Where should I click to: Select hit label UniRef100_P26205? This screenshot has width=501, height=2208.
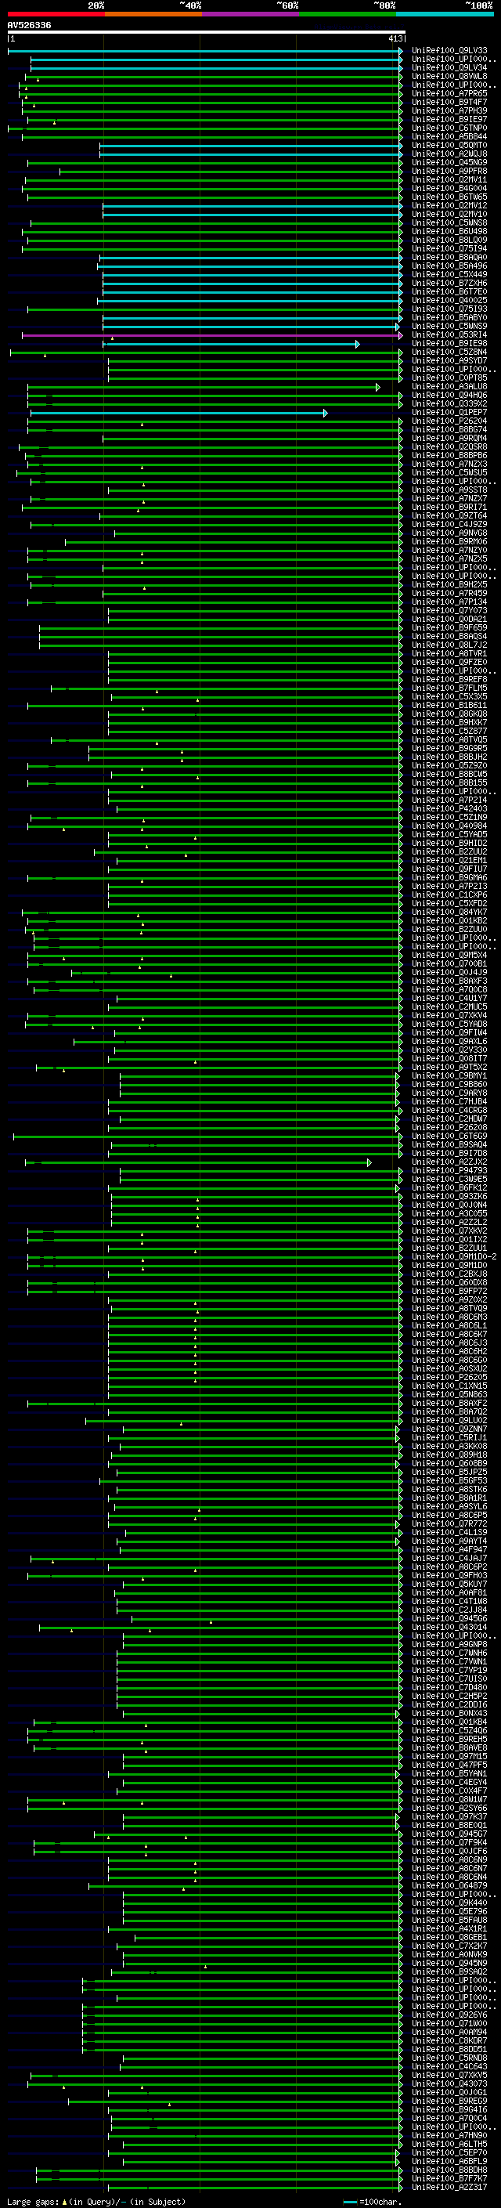click(449, 1378)
